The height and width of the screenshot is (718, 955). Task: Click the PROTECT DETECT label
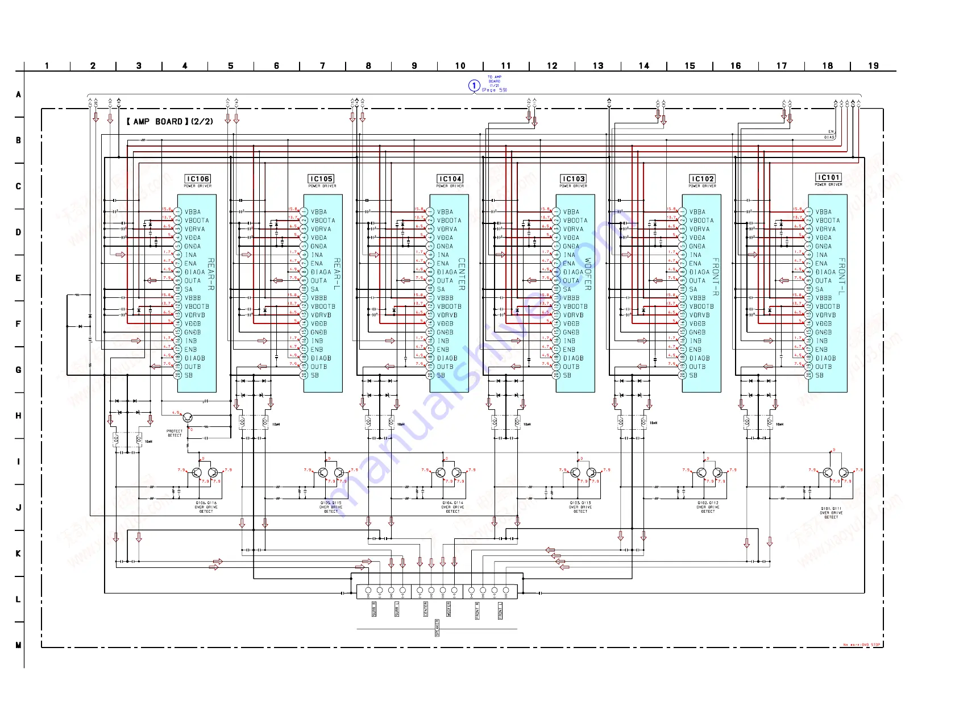point(175,433)
